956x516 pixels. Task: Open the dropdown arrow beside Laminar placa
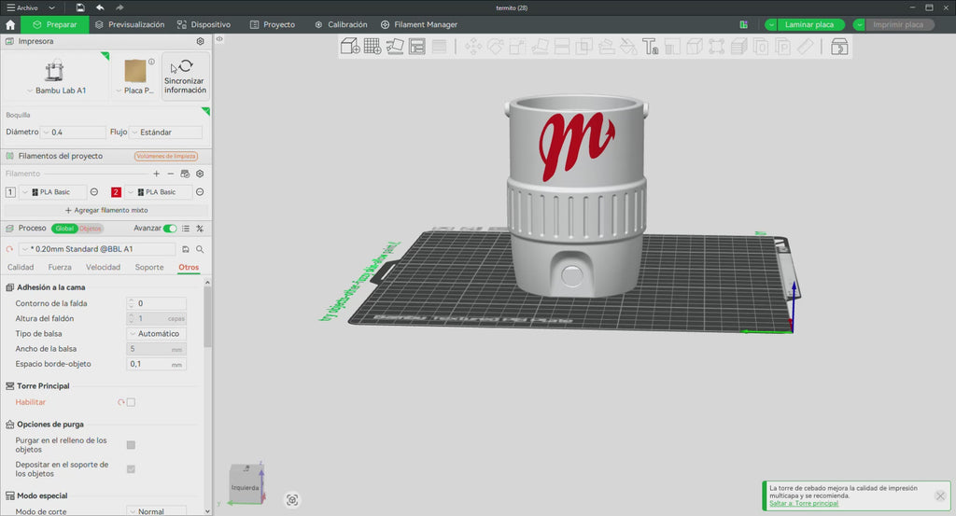click(771, 24)
